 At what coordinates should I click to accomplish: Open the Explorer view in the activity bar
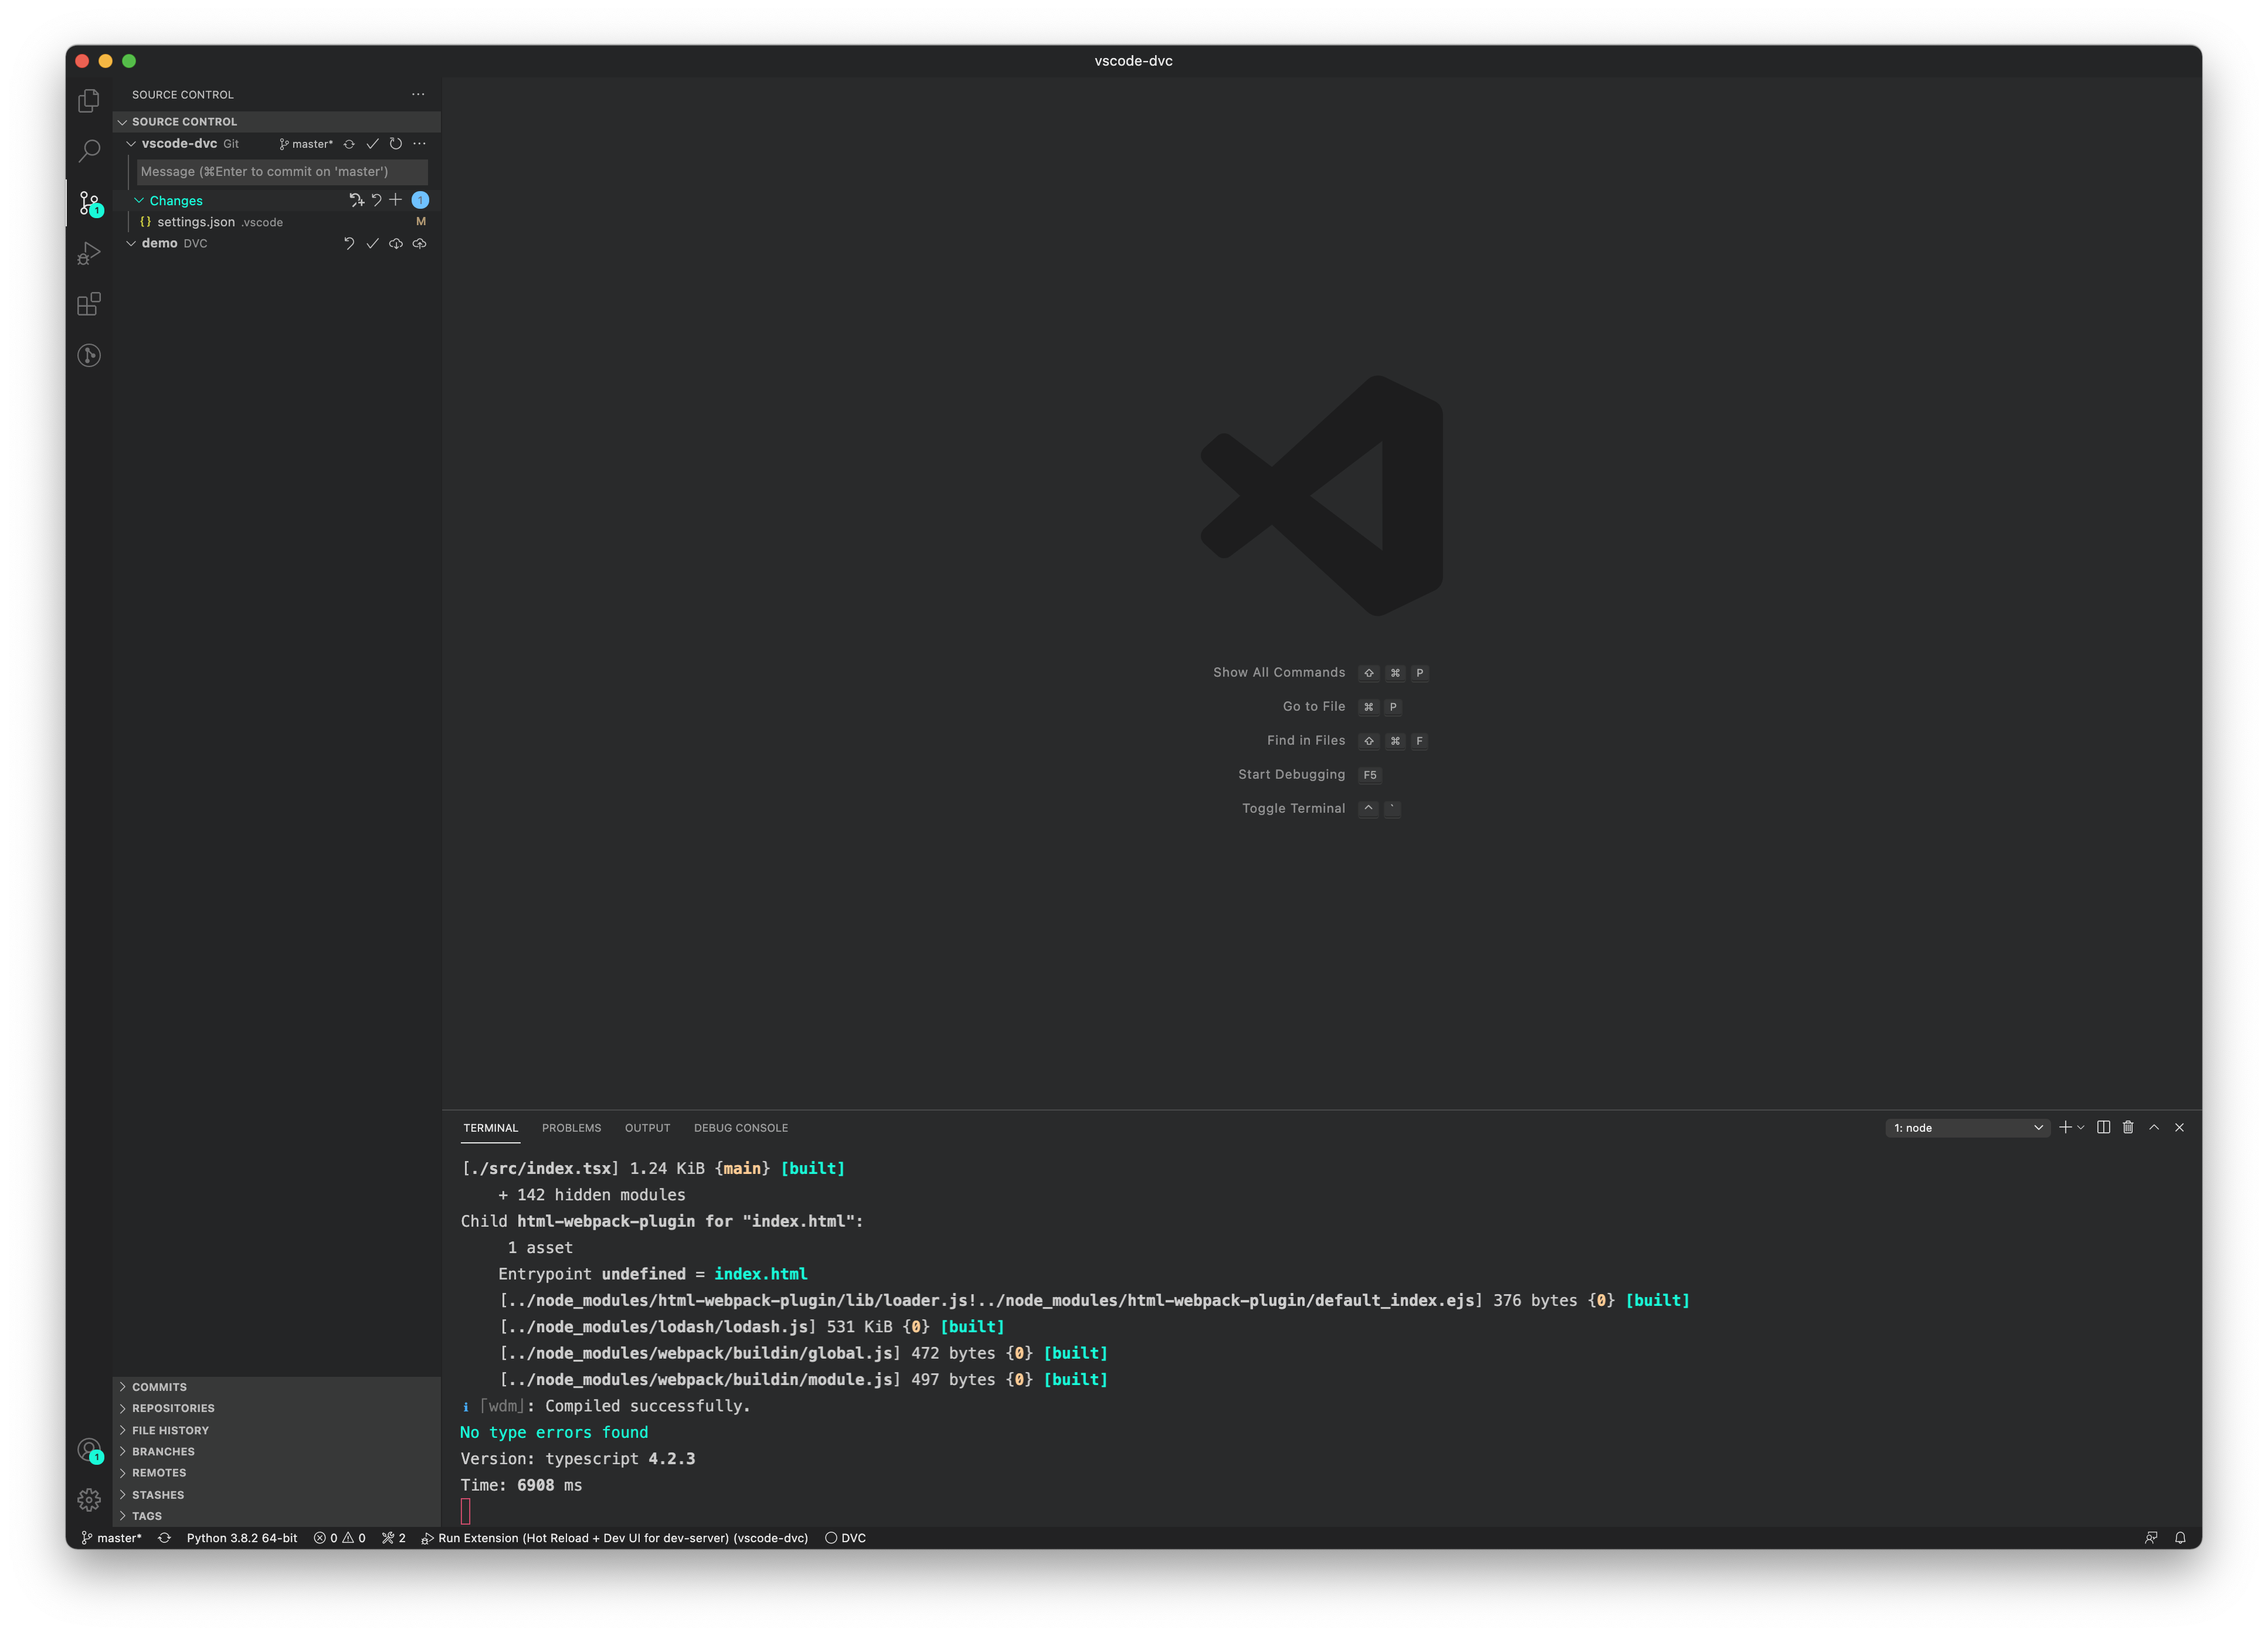(89, 100)
